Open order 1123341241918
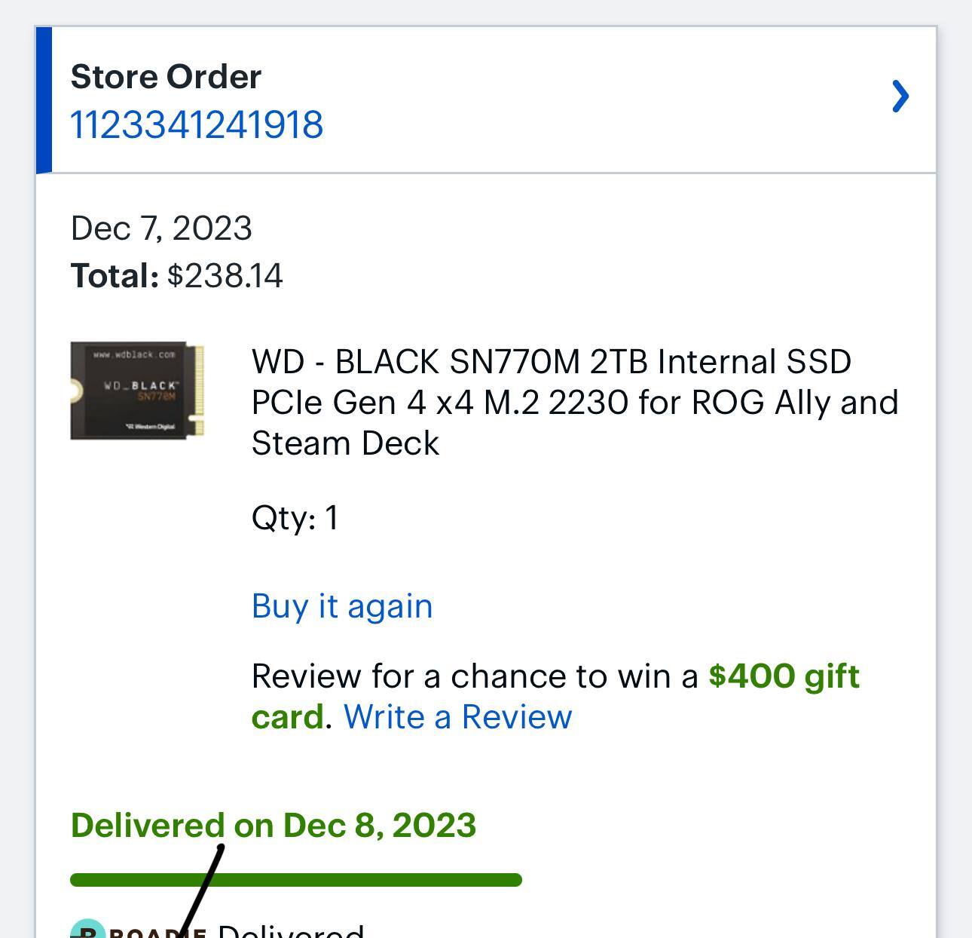 196,124
